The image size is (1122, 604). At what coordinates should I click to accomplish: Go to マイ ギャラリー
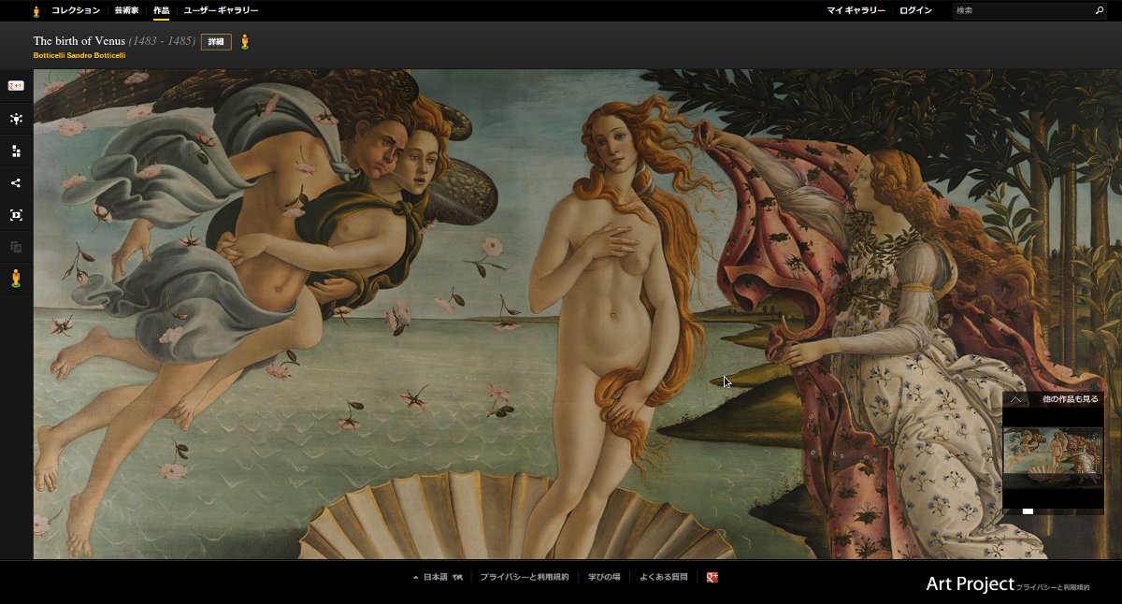[856, 10]
